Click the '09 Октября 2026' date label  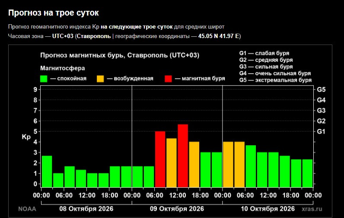tap(177, 208)
